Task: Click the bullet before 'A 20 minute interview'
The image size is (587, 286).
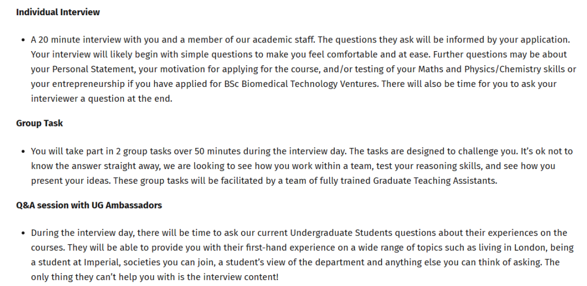Action: tap(23, 40)
